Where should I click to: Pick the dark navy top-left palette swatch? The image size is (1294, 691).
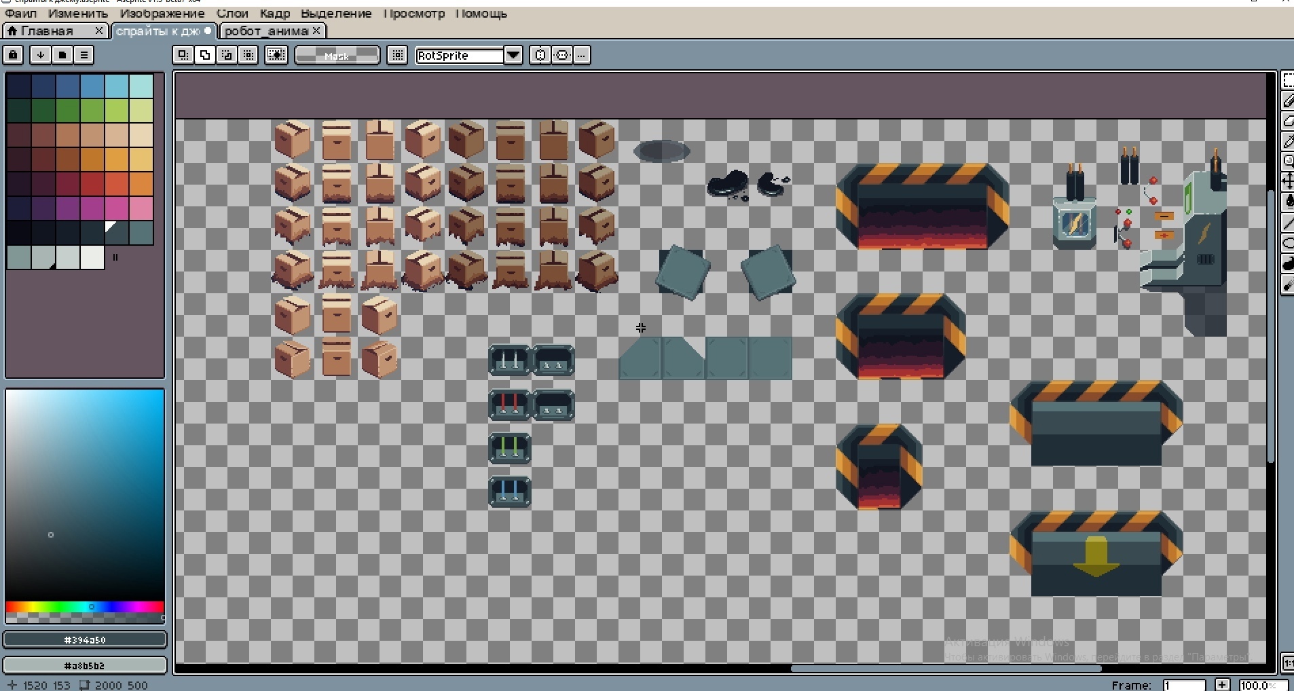click(x=19, y=86)
